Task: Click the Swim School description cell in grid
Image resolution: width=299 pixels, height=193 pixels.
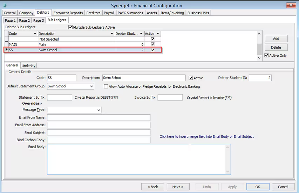Action: click(x=76, y=50)
